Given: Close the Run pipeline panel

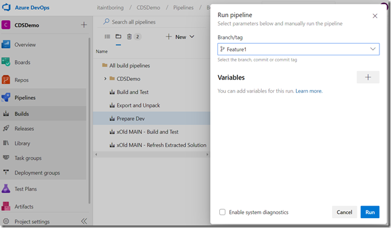Looking at the screenshot, I should [375, 16].
